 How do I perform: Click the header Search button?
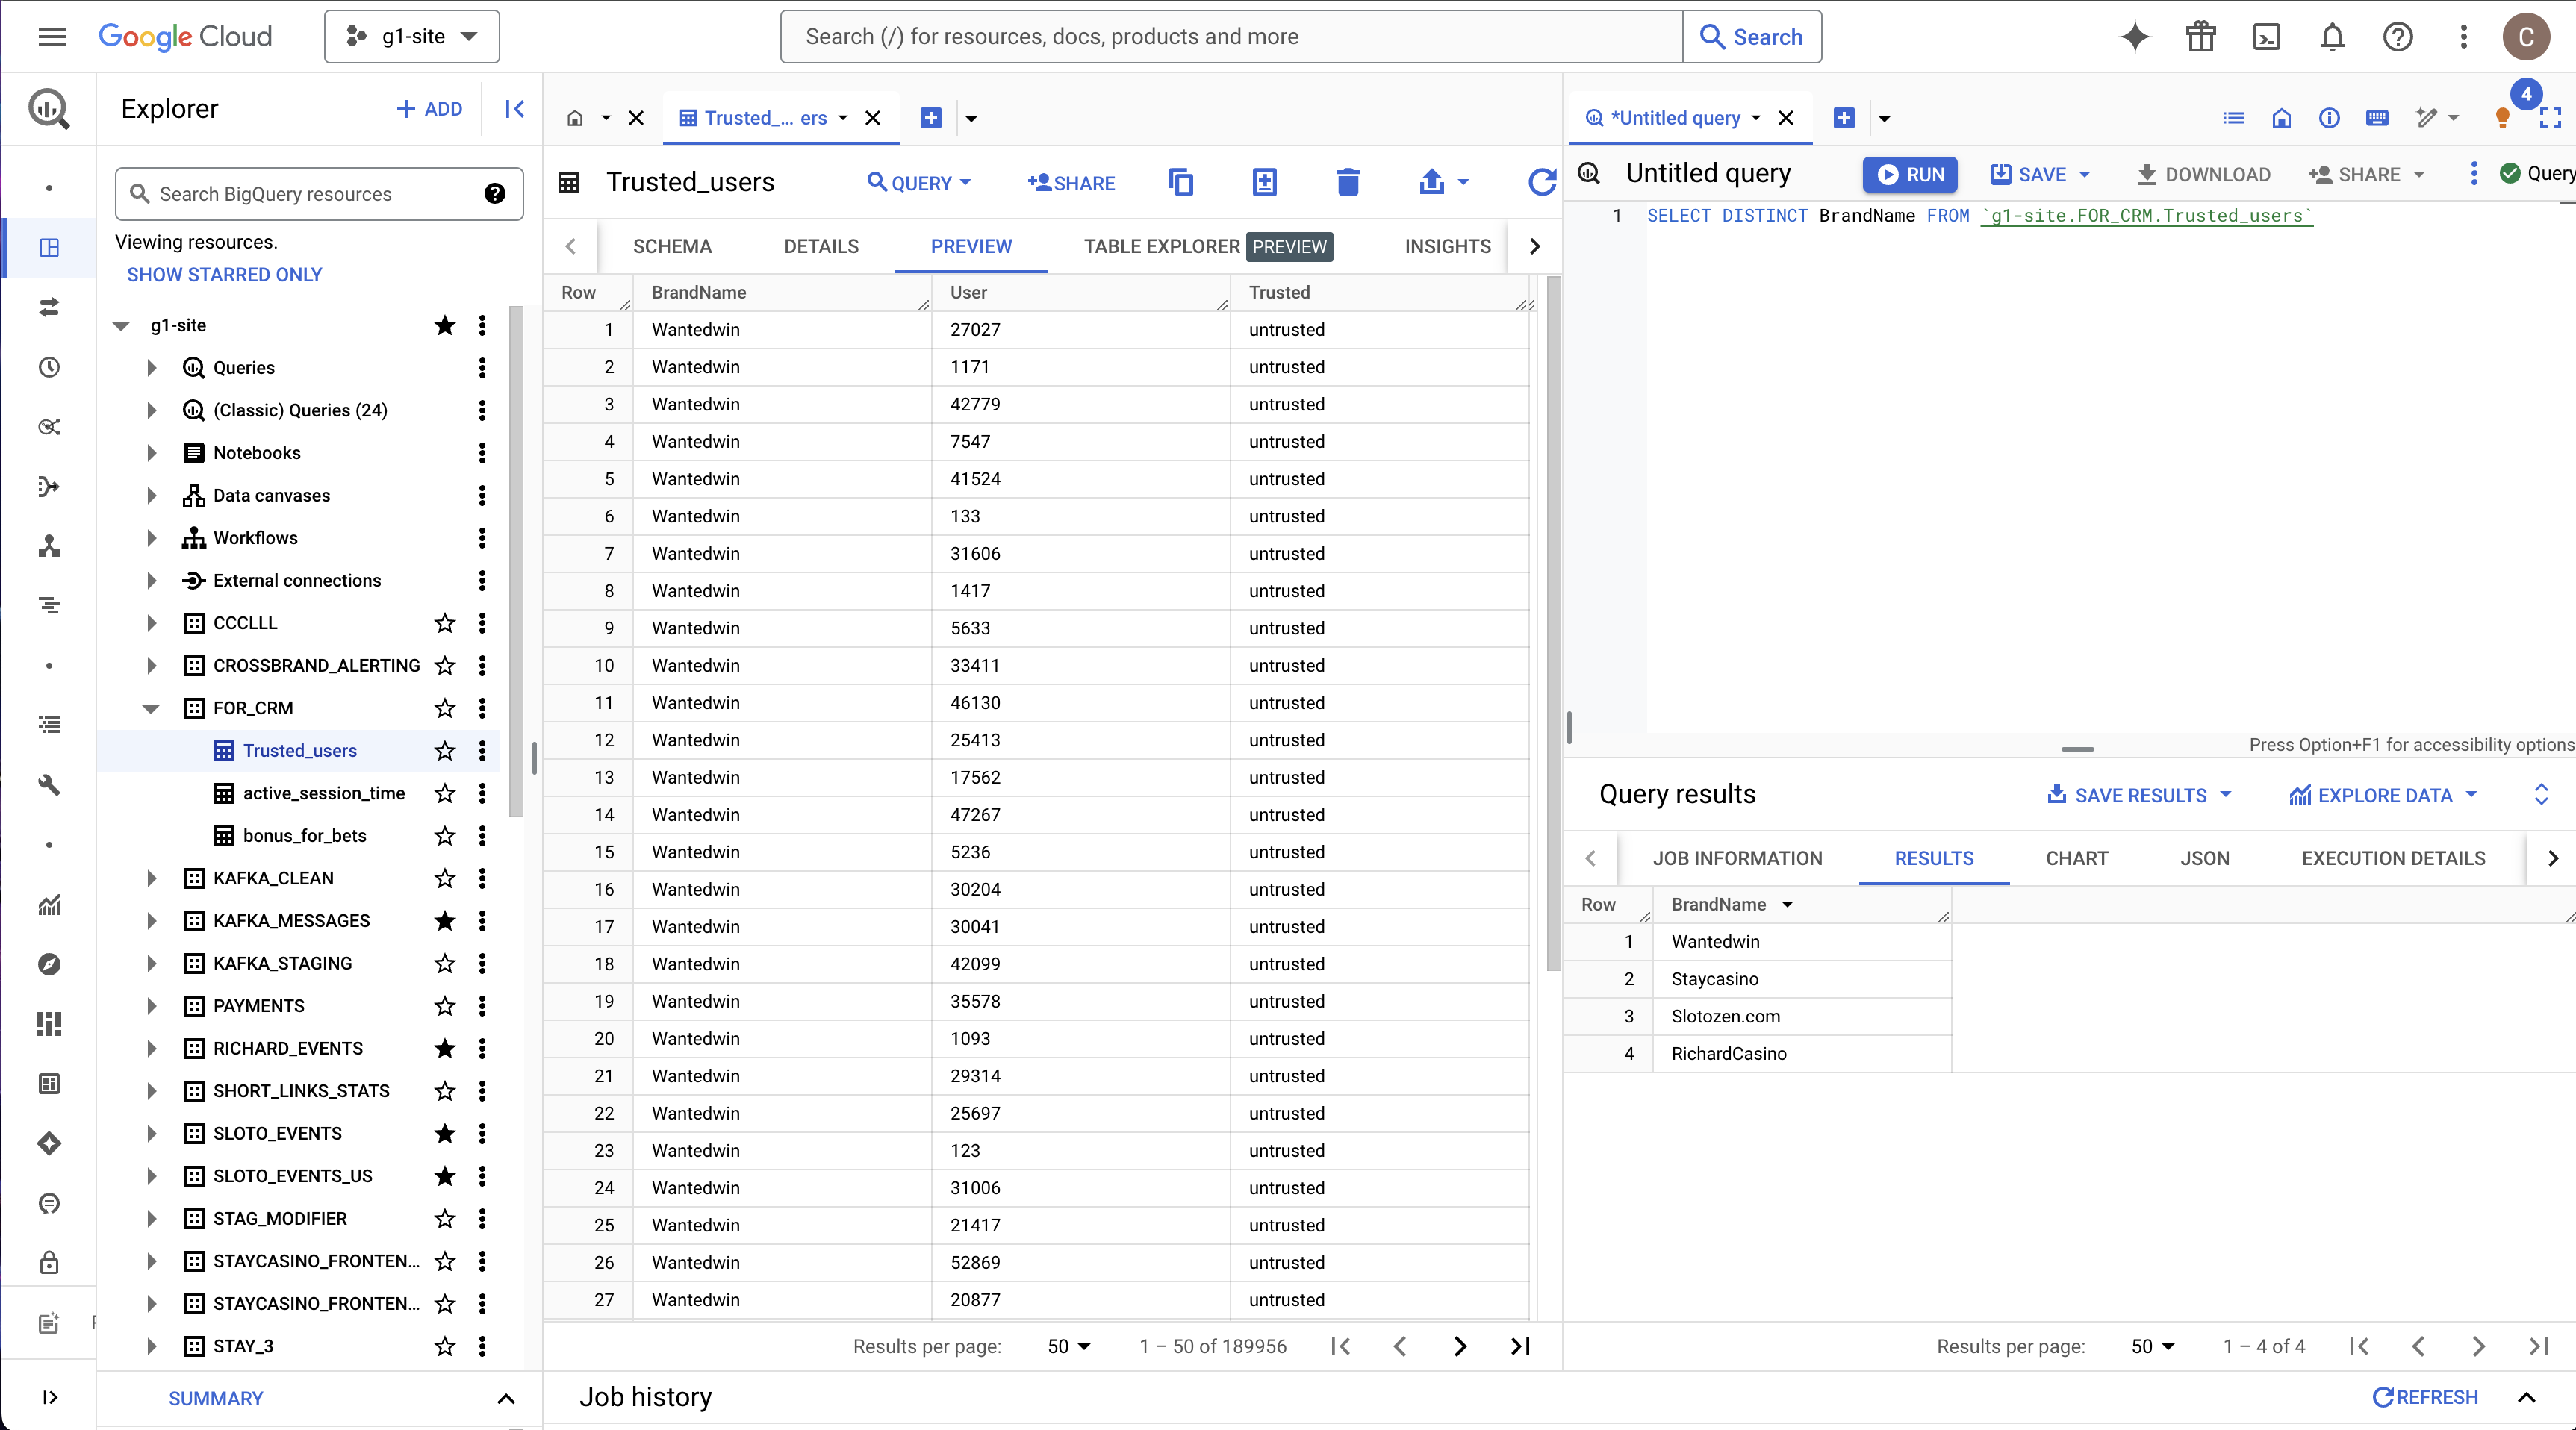[1752, 37]
